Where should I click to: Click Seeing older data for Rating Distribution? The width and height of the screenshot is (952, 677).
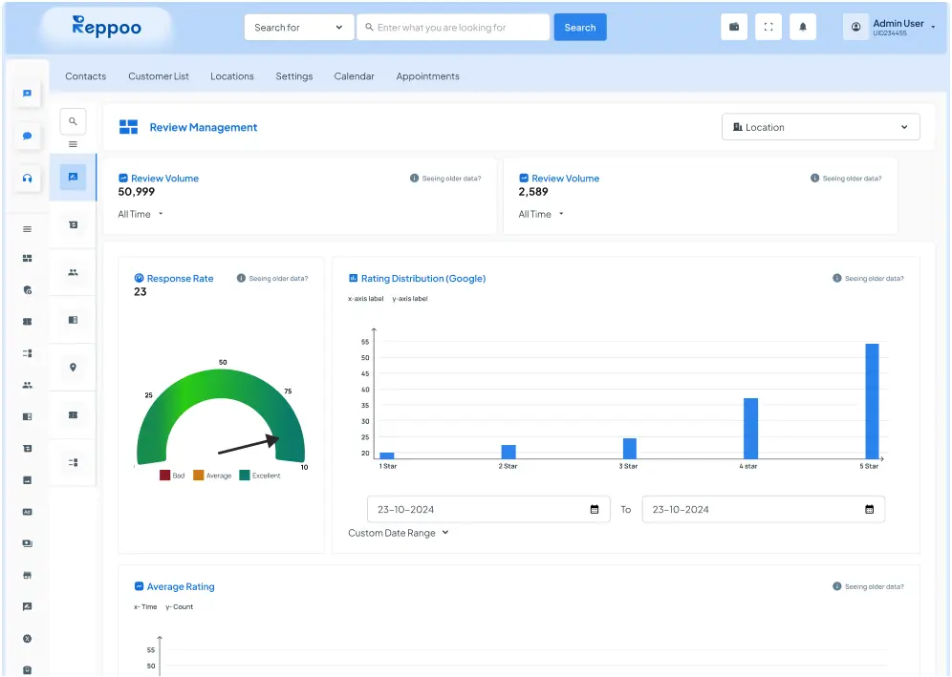pyautogui.click(x=875, y=279)
